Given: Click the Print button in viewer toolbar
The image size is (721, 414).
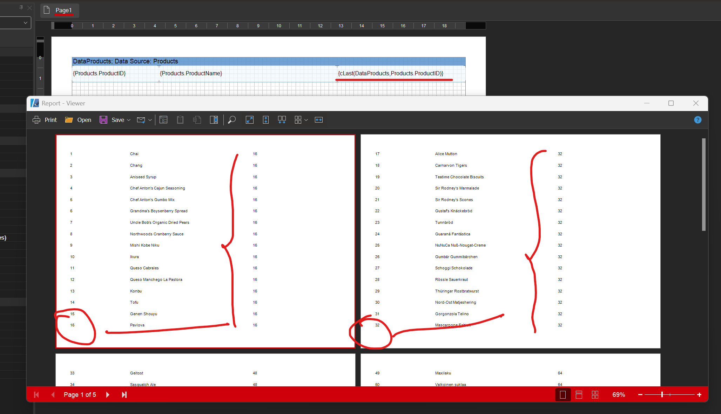Looking at the screenshot, I should click(45, 120).
